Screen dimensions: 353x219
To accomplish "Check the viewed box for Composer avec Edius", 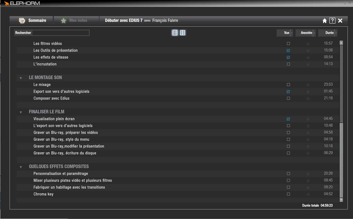I will click(x=288, y=98).
